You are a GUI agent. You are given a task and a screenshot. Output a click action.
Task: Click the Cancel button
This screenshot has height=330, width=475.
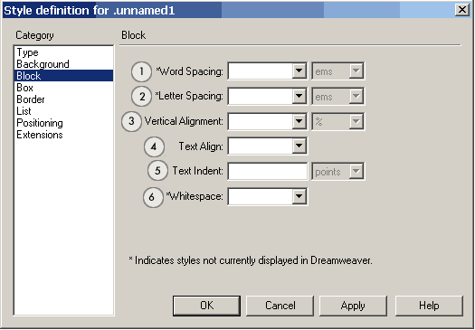pos(280,306)
